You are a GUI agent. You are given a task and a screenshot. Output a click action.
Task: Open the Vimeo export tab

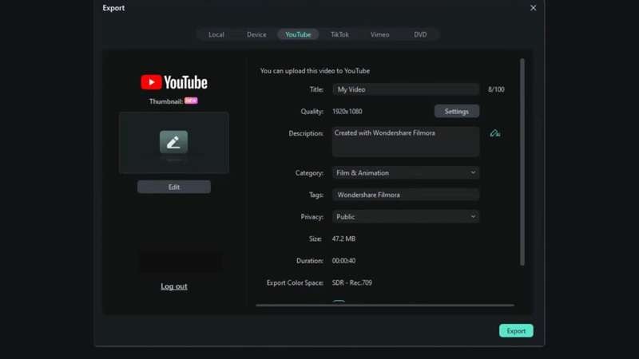(379, 34)
